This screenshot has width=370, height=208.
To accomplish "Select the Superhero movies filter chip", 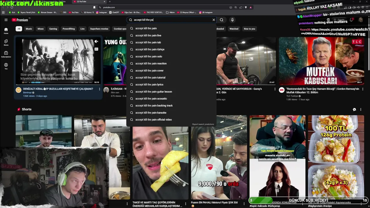I will pyautogui.click(x=99, y=29).
